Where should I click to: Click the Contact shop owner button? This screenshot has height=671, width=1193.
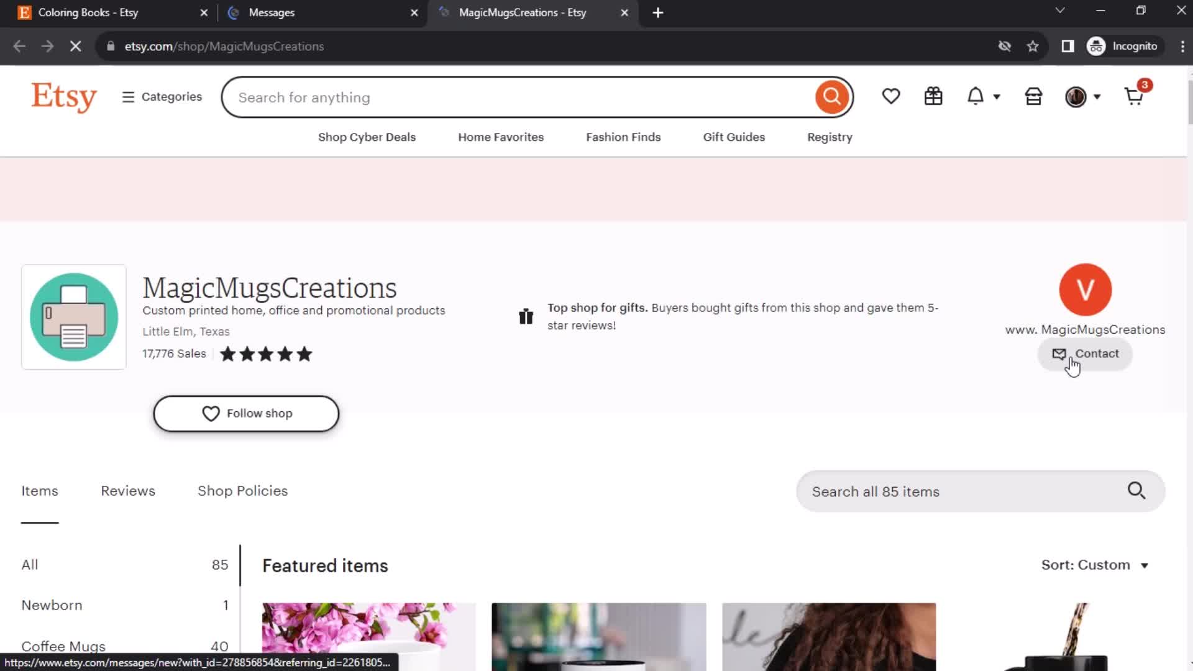pos(1085,354)
